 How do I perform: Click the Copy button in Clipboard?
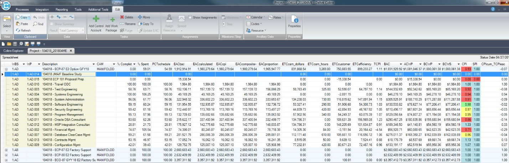(23, 17)
